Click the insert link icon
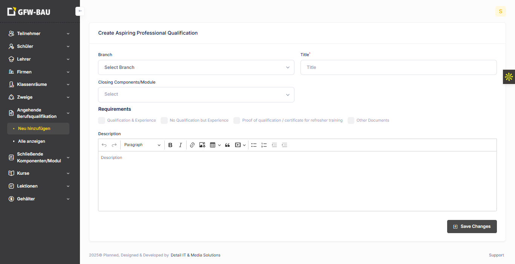This screenshot has height=264, width=515. (192, 145)
